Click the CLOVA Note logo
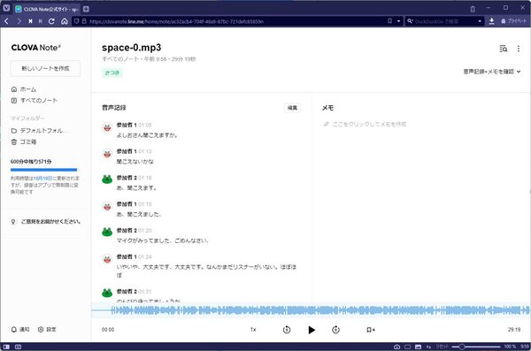The height and width of the screenshot is (351, 531). [36, 48]
